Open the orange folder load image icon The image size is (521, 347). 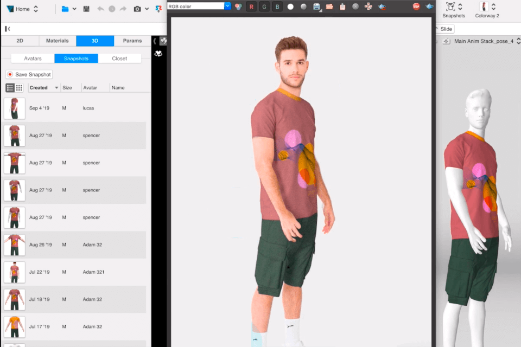(329, 7)
